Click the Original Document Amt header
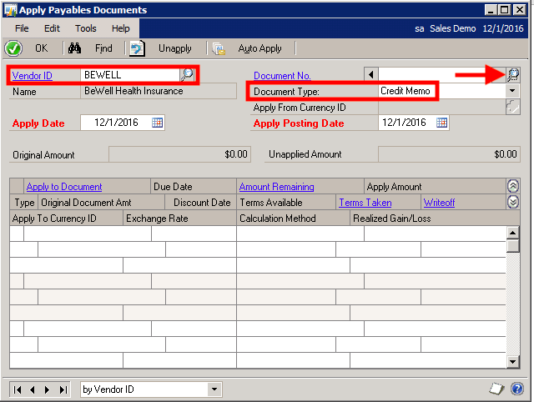The width and height of the screenshot is (534, 402). [x=102, y=203]
